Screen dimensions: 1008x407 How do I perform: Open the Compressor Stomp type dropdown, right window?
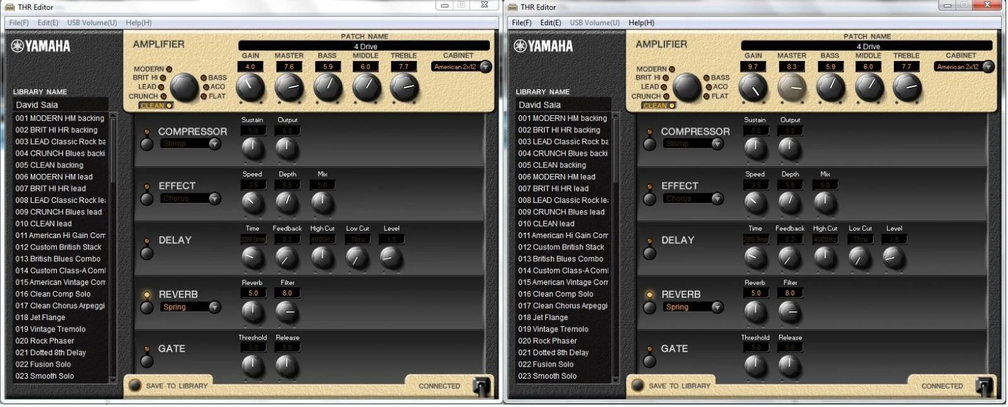click(717, 144)
